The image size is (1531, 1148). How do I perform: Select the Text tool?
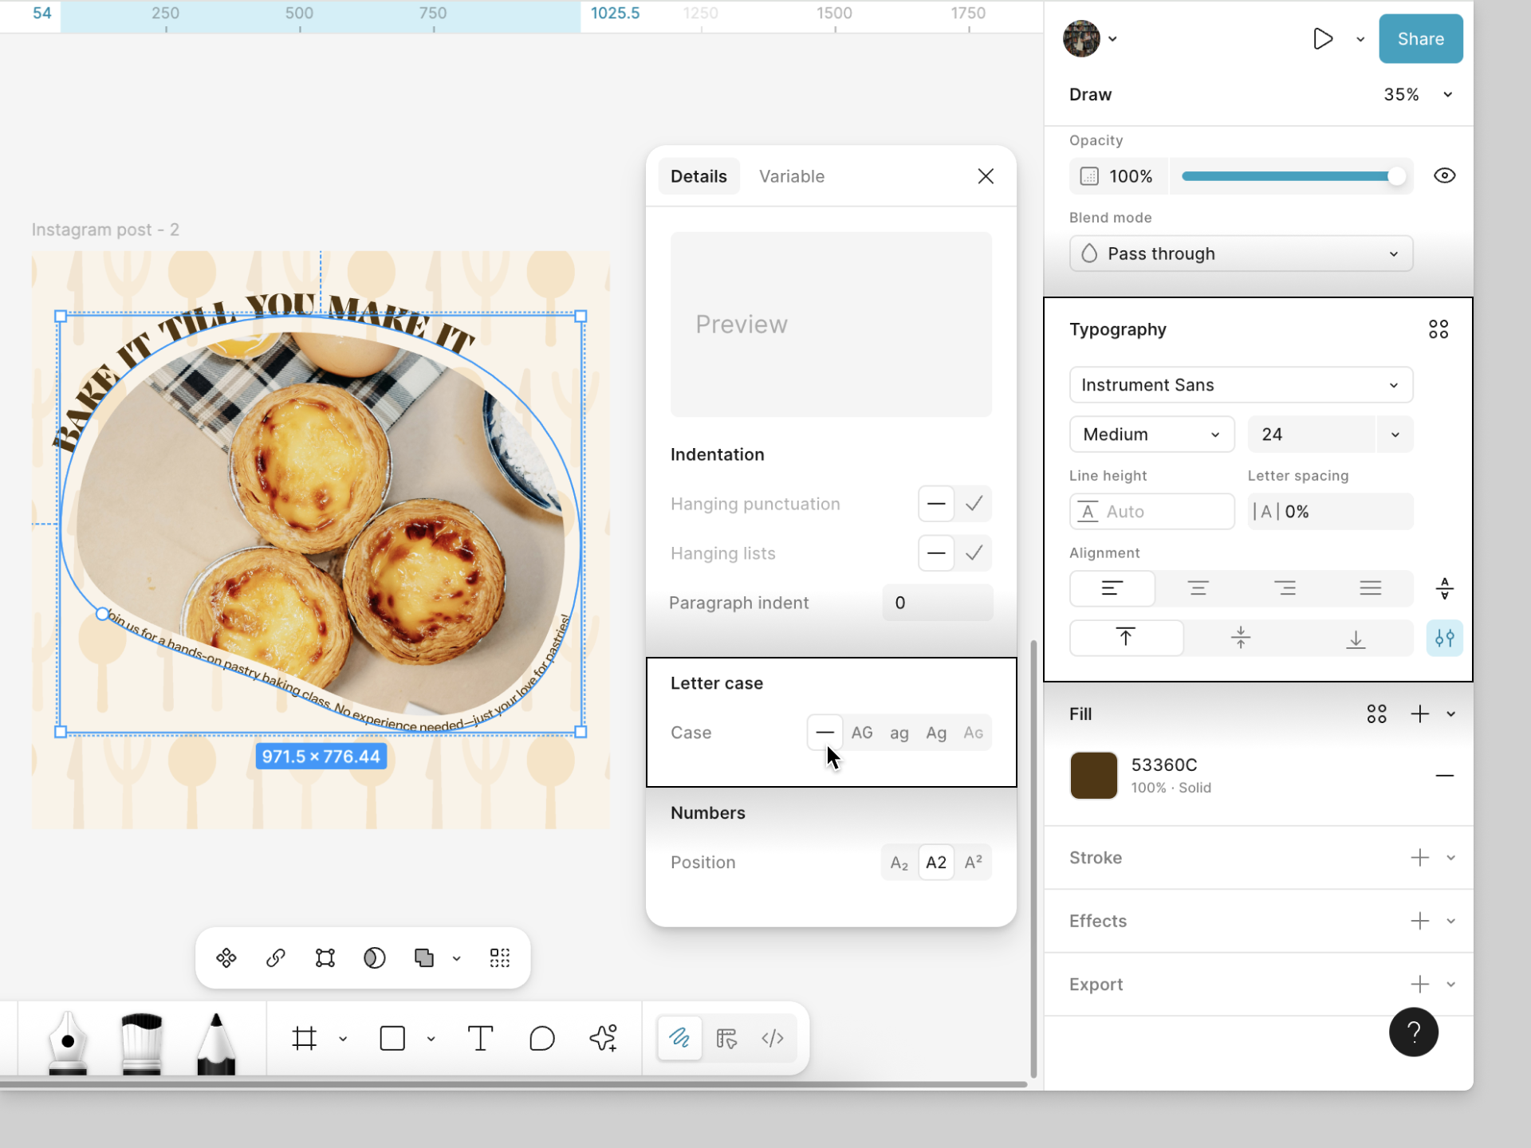tap(480, 1038)
